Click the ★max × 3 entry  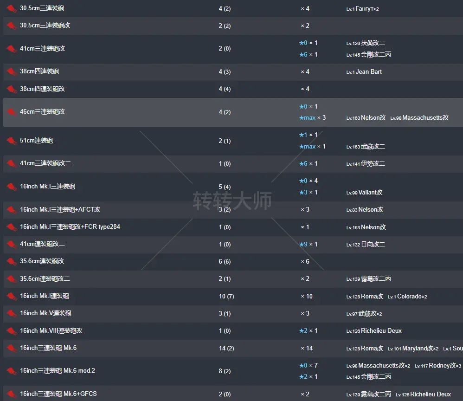[312, 118]
